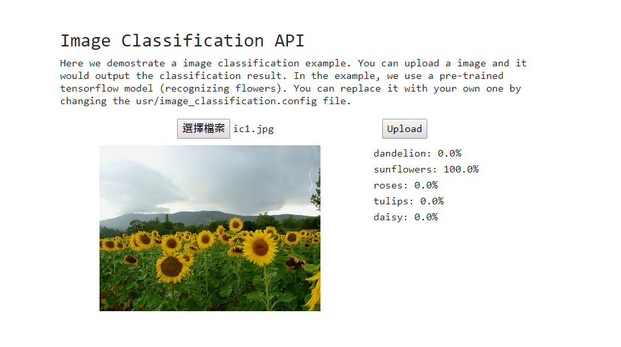The height and width of the screenshot is (347, 621).
Task: Click the 'sunflowers: 100.0%' result line
Action: tap(426, 169)
